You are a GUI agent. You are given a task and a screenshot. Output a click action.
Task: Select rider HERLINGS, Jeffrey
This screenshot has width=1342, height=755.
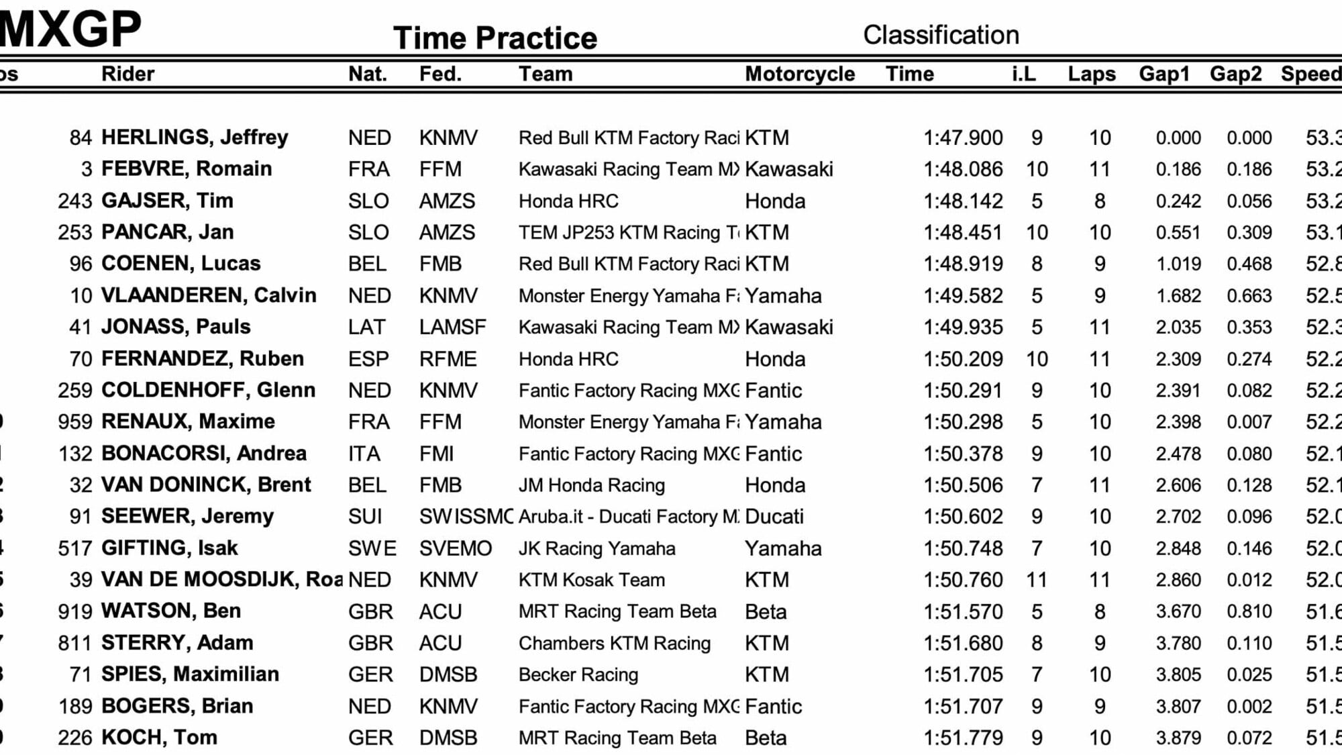(x=195, y=138)
